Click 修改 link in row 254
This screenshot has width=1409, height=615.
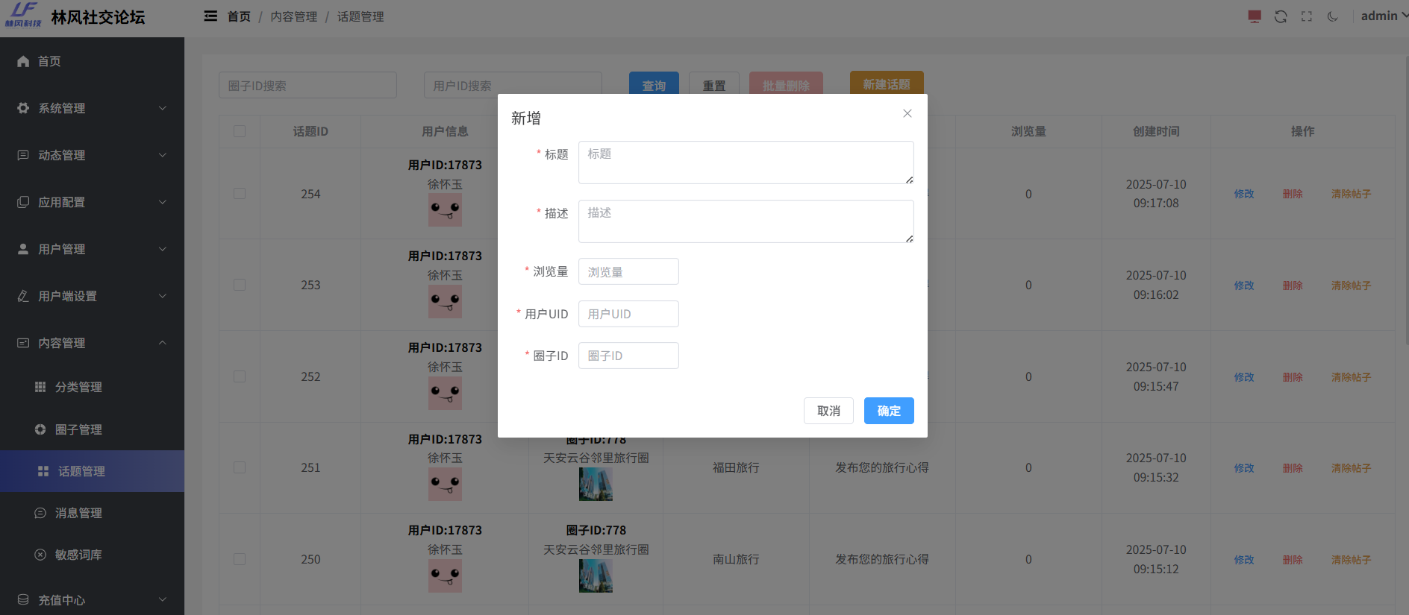pyautogui.click(x=1244, y=194)
